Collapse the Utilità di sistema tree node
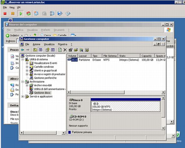The image size is (185, 148). tap(23, 60)
